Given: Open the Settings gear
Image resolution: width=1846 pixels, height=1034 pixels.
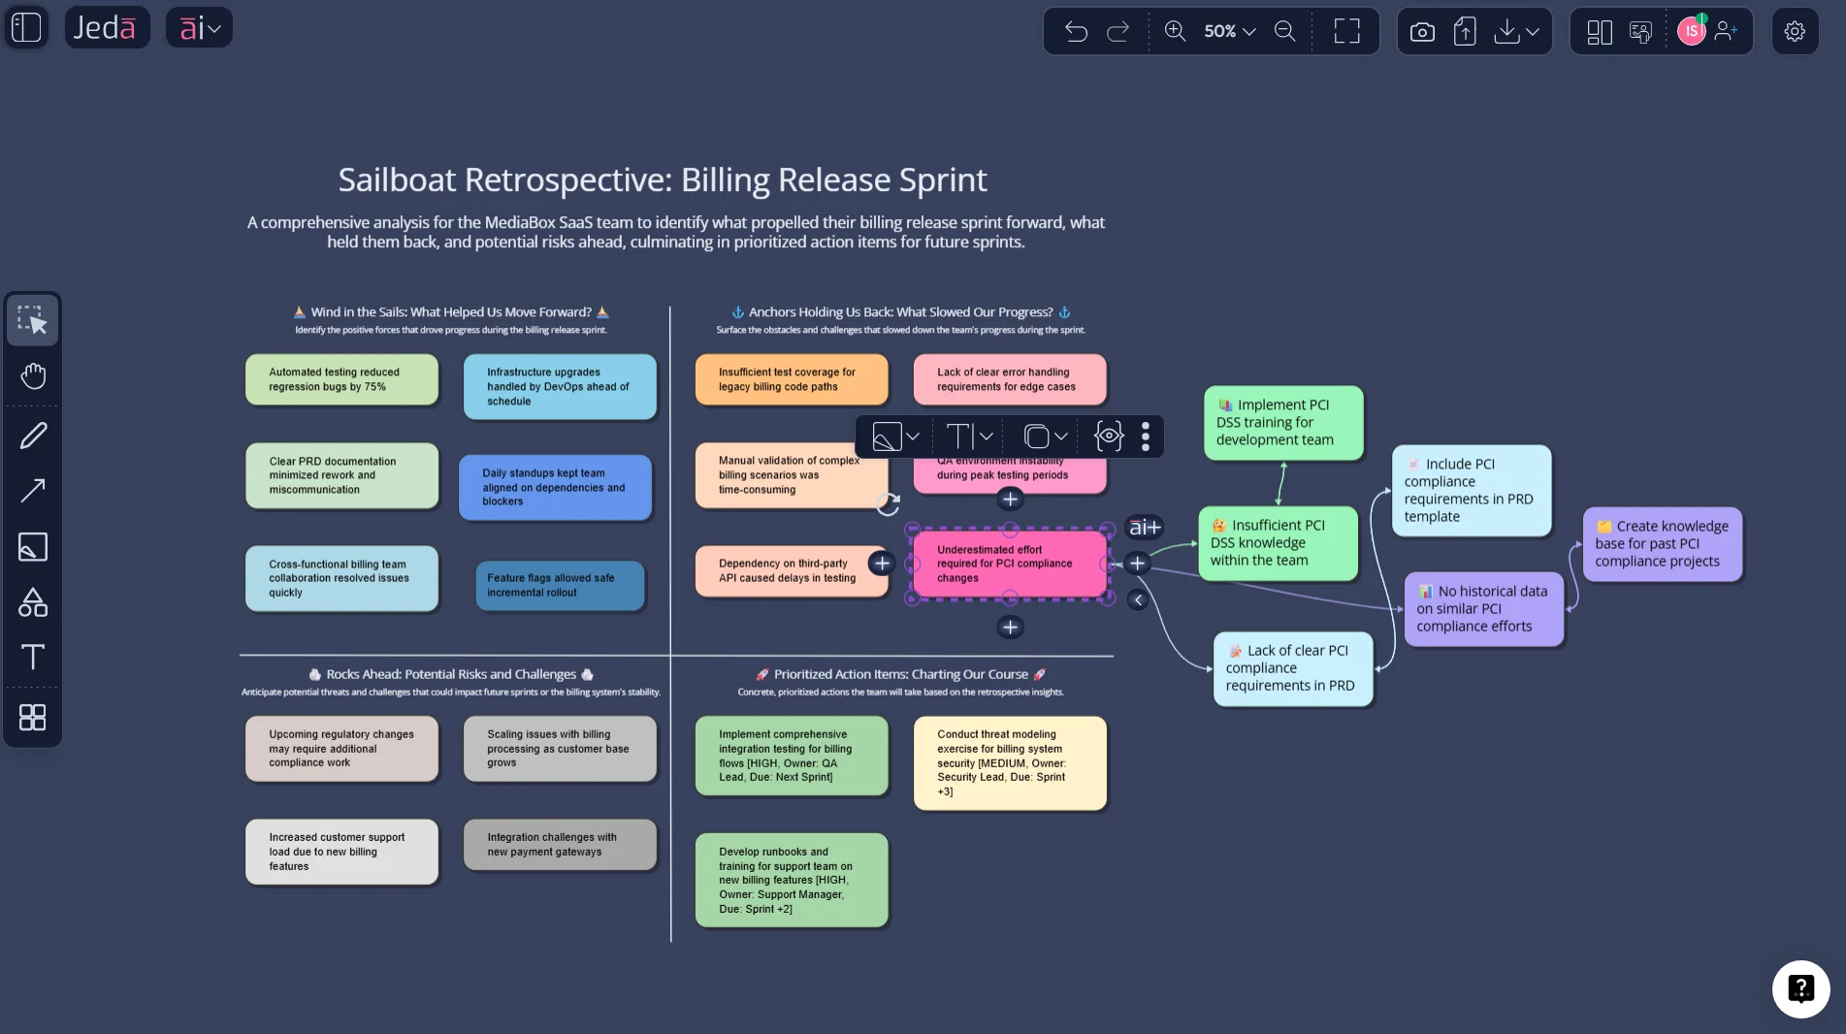Looking at the screenshot, I should (1794, 30).
